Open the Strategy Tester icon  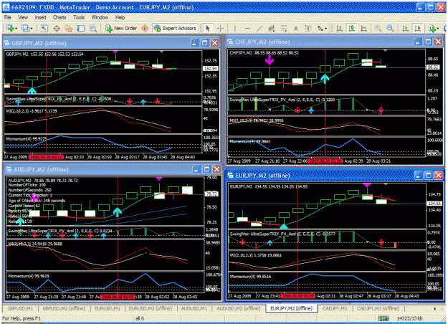(93, 28)
